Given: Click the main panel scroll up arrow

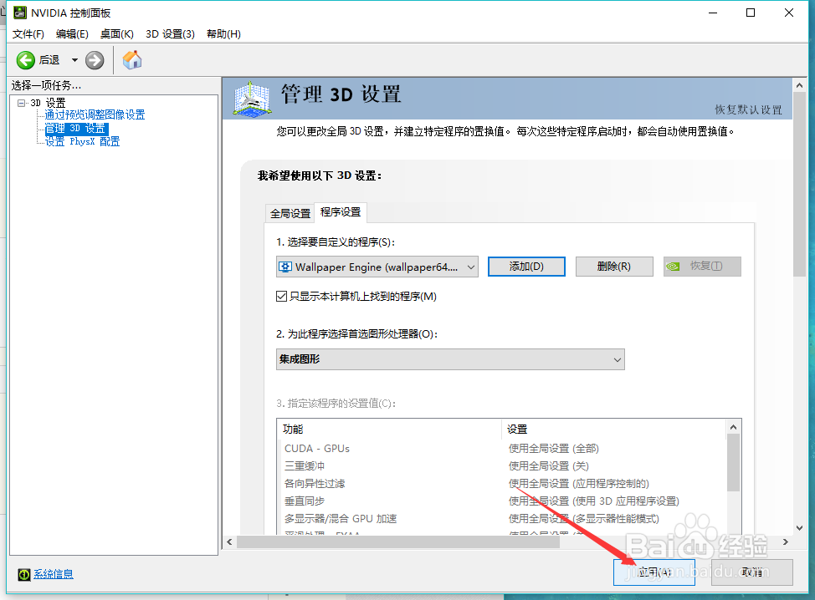Looking at the screenshot, I should [x=799, y=85].
